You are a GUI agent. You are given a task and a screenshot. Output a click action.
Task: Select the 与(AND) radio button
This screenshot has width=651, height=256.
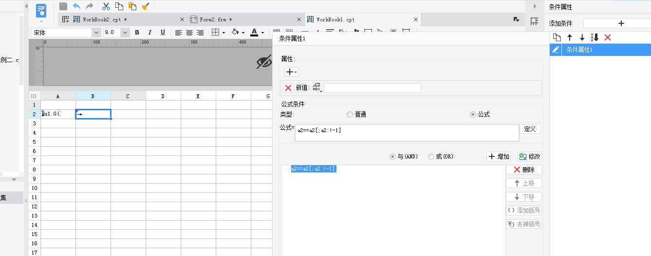pos(393,156)
